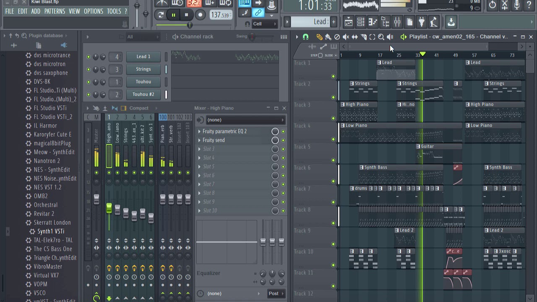Open Fruity parametric EQ 2 slot arrow
The image size is (537, 302).
point(199,131)
